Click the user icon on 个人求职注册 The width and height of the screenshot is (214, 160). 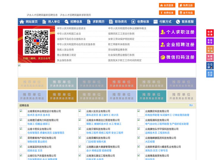(163, 32)
